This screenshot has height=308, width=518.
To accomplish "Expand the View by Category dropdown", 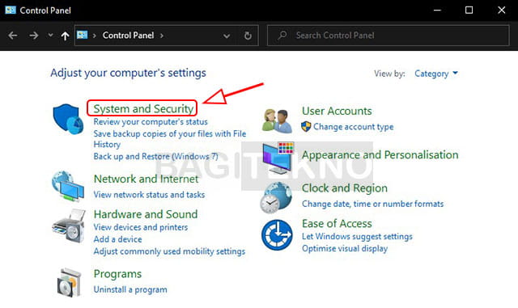I will pyautogui.click(x=436, y=74).
